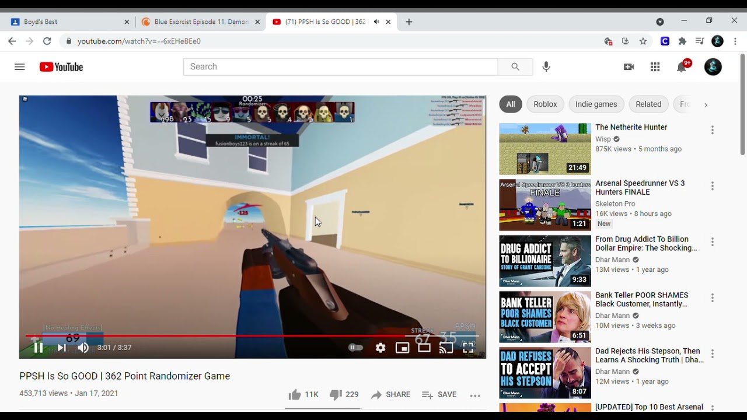Enable theater mode view
Viewport: 747px width, 420px height.
coord(424,348)
